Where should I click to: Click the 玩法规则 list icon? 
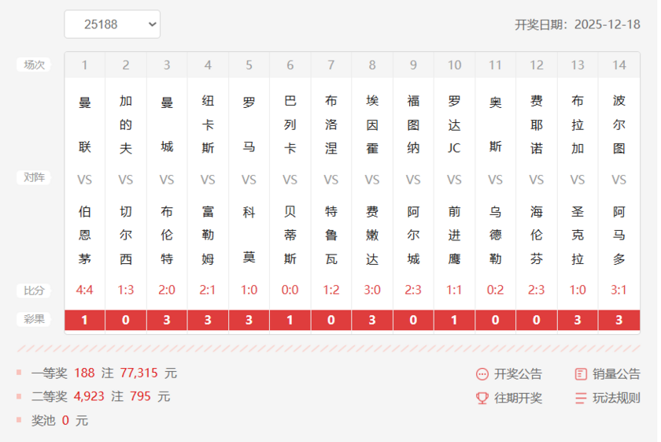tap(581, 399)
